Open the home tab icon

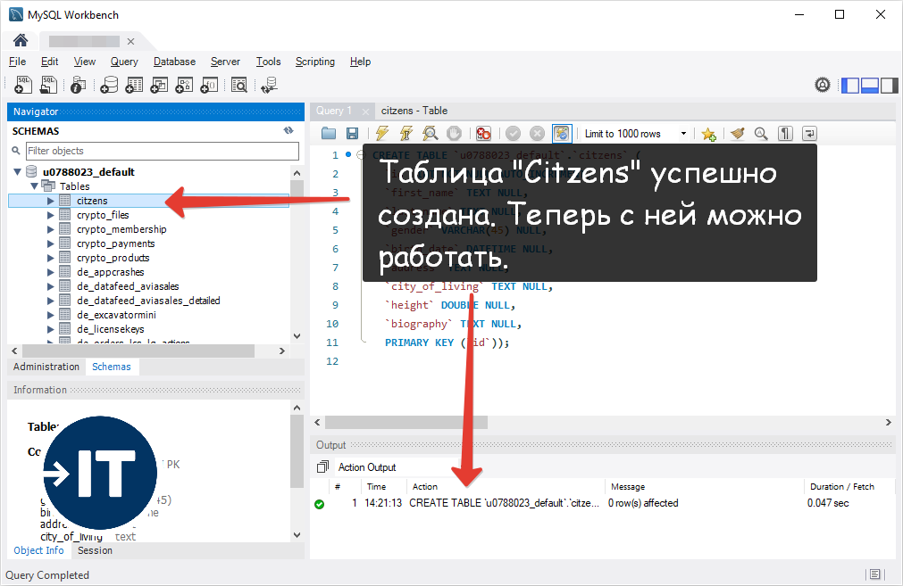[x=21, y=40]
